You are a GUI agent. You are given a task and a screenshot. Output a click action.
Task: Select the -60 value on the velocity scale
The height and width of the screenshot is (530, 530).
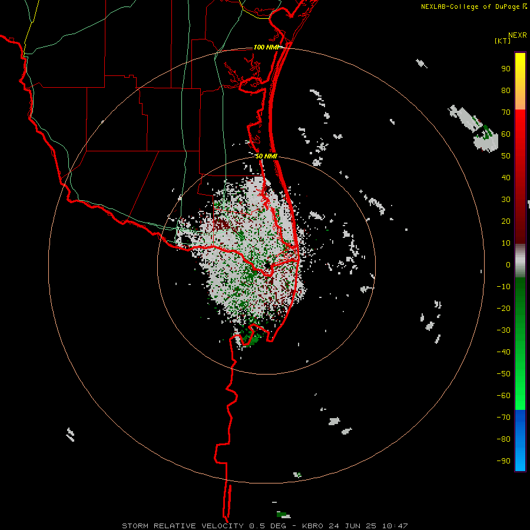pyautogui.click(x=503, y=396)
